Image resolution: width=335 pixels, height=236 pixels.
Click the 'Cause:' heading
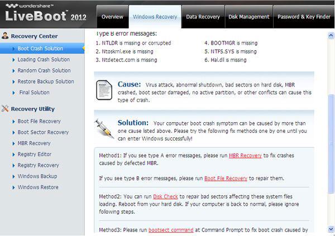click(x=130, y=84)
